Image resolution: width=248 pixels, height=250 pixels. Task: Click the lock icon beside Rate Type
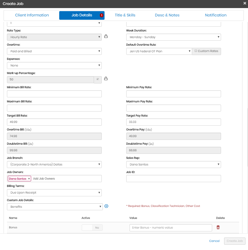pos(106,36)
